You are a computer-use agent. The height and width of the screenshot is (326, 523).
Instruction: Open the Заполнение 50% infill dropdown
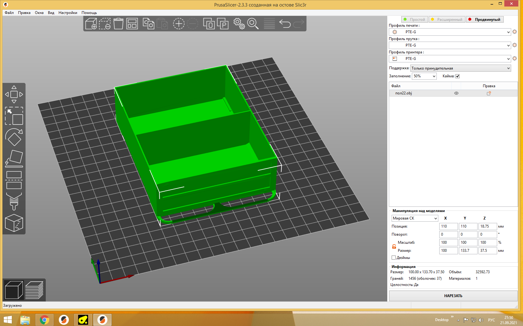424,76
